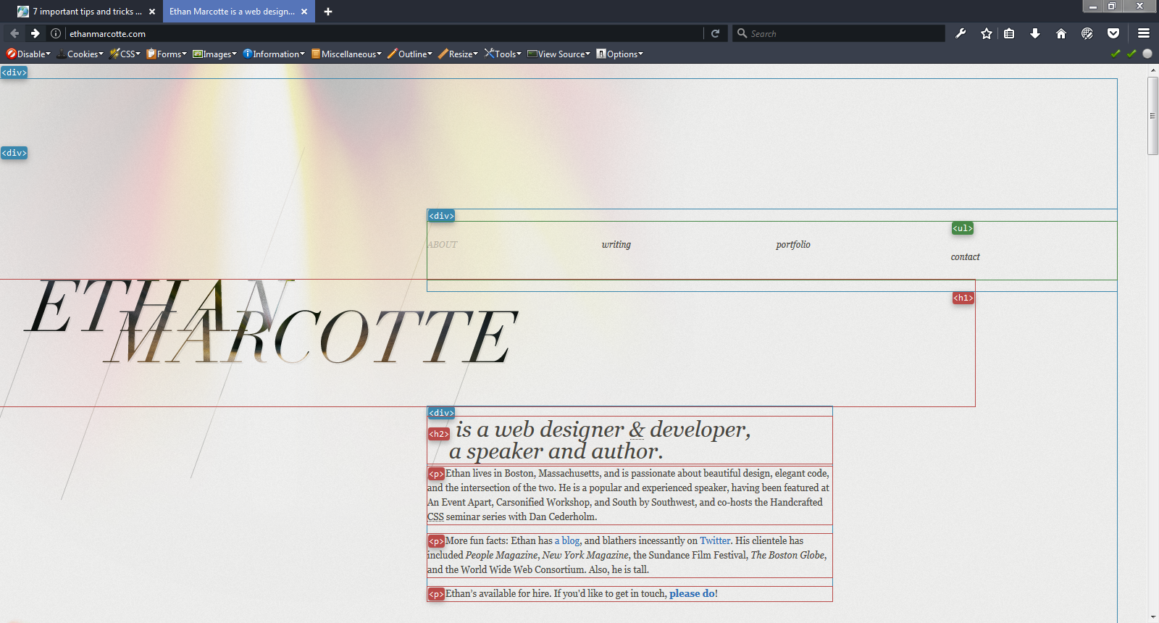Open the Information dropdown menu
Image resolution: width=1159 pixels, height=623 pixels.
pyautogui.click(x=274, y=54)
